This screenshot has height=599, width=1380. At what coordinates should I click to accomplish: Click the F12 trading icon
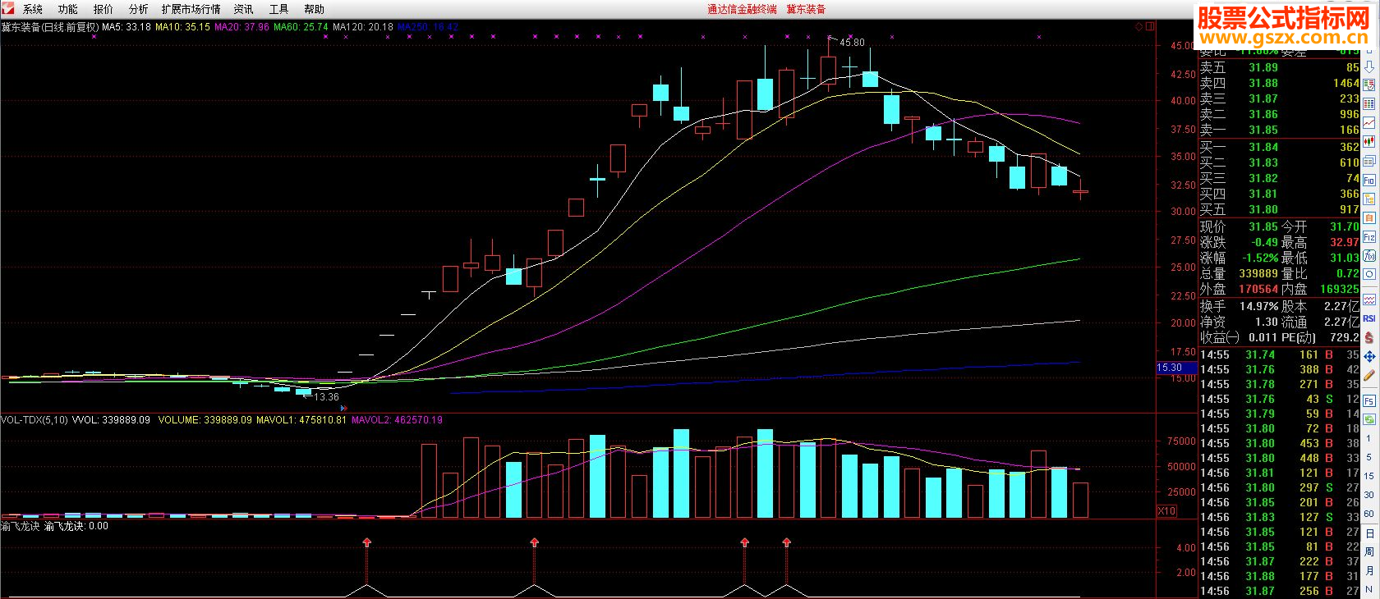tap(1369, 237)
